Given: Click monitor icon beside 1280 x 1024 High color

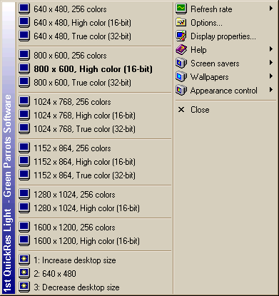Looking at the screenshot, I should [x=24, y=208].
